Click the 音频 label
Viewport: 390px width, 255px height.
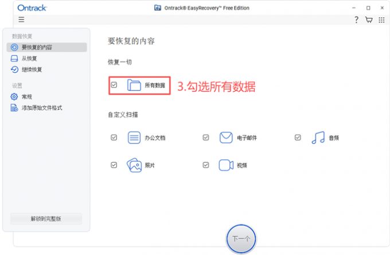(334, 138)
